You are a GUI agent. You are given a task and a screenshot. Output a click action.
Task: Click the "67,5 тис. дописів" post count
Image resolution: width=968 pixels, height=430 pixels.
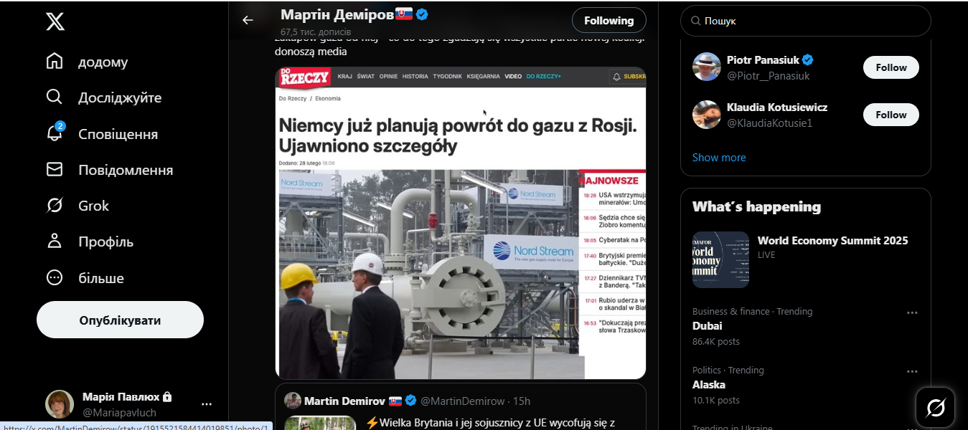[316, 32]
